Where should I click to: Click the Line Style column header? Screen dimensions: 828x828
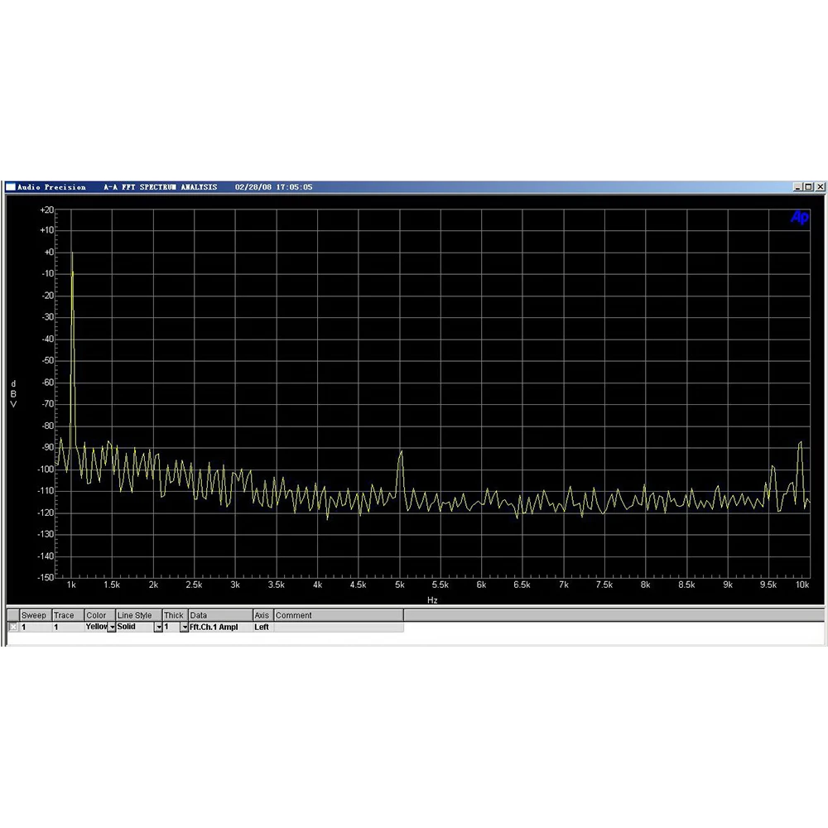[x=139, y=615]
